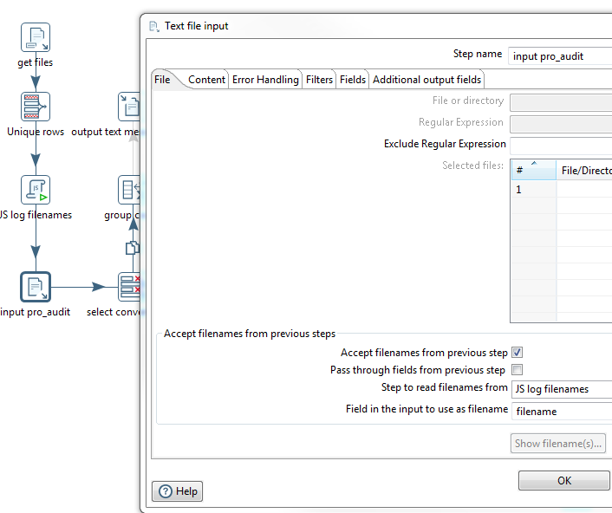Click the Help button
The height and width of the screenshot is (513, 612).
[x=178, y=491]
